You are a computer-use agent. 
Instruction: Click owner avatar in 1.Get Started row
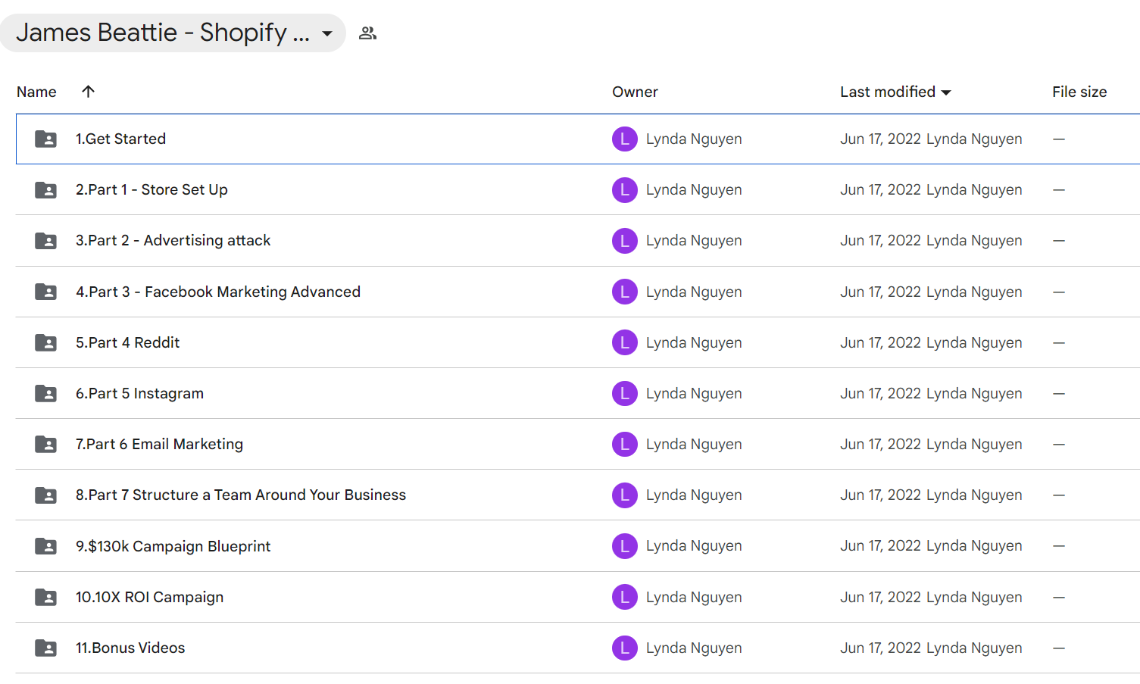625,139
